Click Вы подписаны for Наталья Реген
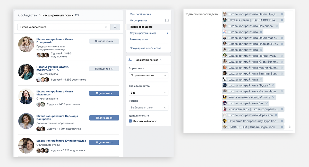The width and height of the screenshot is (309, 167). point(104,68)
